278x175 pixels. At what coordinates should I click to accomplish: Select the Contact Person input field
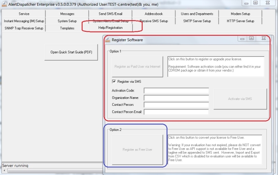[176, 105]
